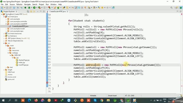Open the Navigate menu
This screenshot has height=103, width=183.
pos(27,4)
